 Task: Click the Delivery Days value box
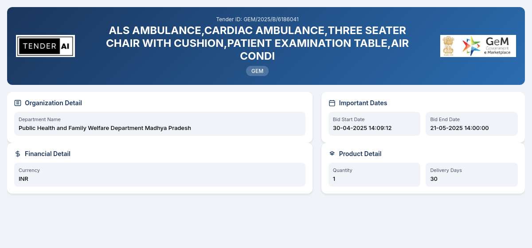pyautogui.click(x=472, y=175)
